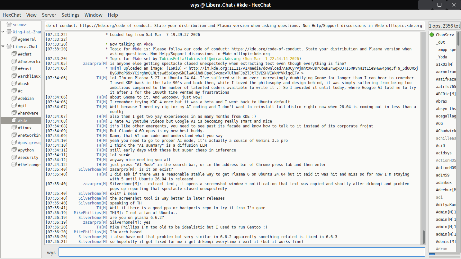This screenshot has width=461, height=259.
Task: Click the #archlinux channel icon
Action: [x=14, y=76]
